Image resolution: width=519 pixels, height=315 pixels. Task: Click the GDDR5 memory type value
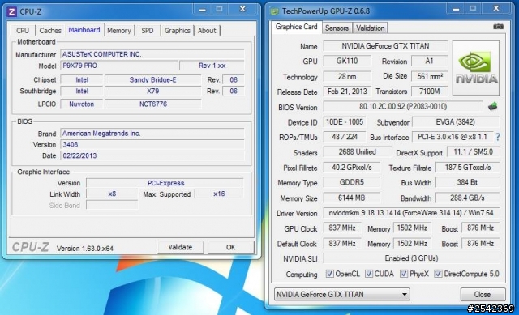coord(351,182)
